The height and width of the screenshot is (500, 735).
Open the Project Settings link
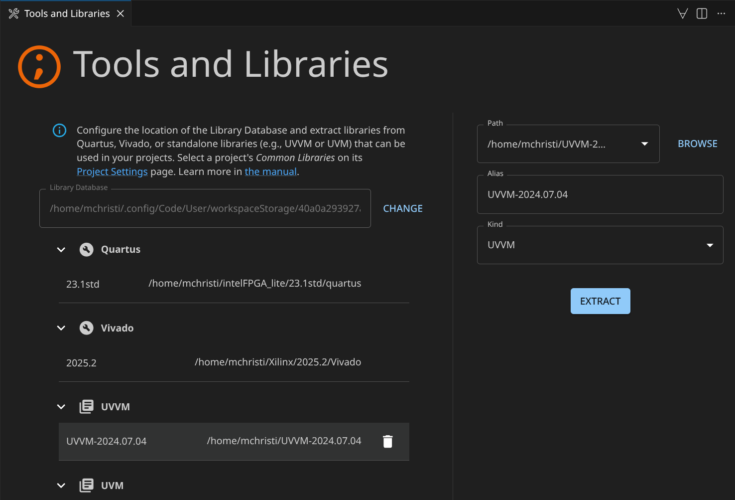[112, 172]
